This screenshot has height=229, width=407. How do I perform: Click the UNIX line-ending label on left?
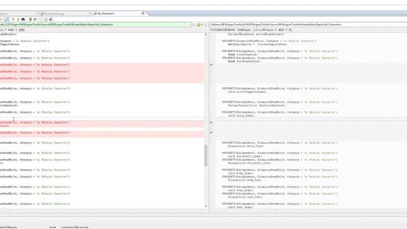(x=22, y=30)
